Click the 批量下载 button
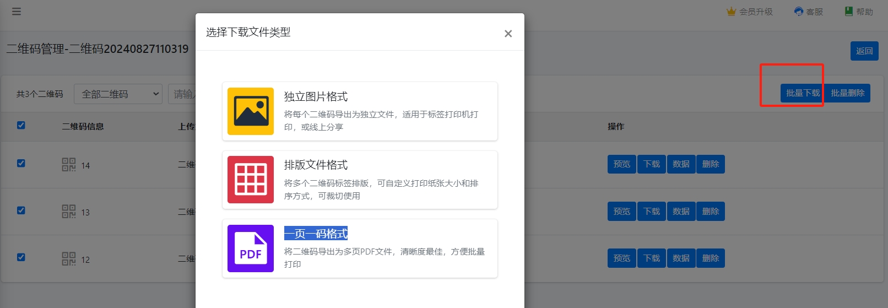 (x=802, y=93)
